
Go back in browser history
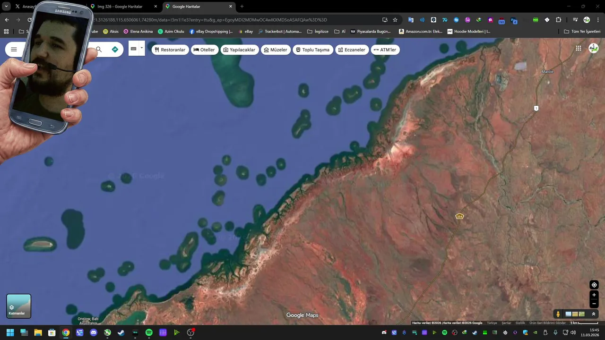pyautogui.click(x=7, y=20)
